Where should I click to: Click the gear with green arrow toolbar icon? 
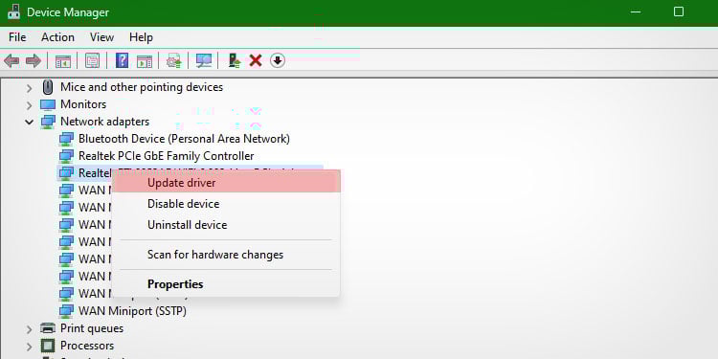point(173,61)
